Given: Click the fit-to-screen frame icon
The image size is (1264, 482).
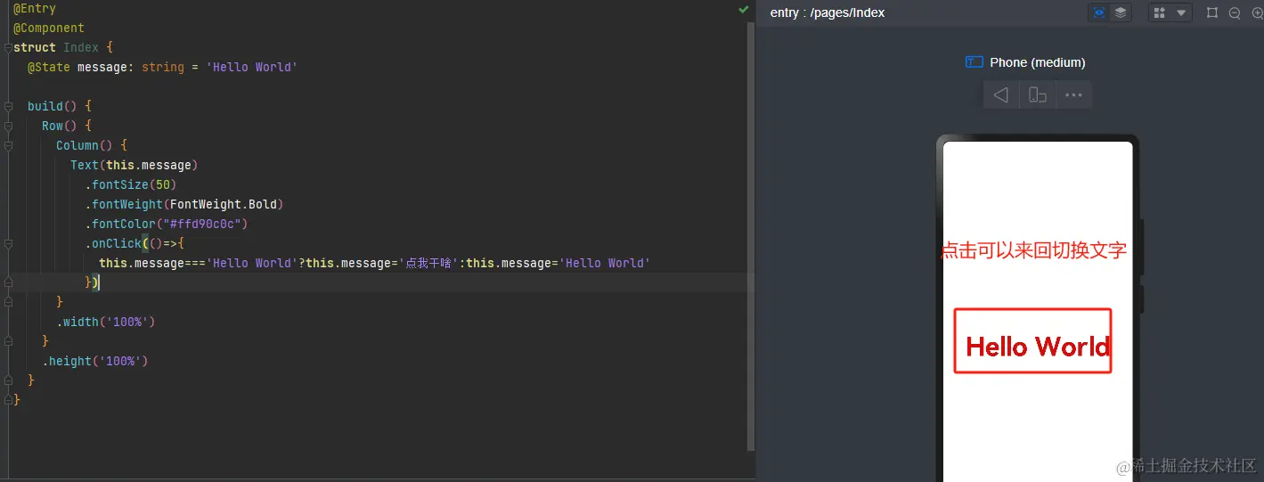Looking at the screenshot, I should coord(1211,12).
